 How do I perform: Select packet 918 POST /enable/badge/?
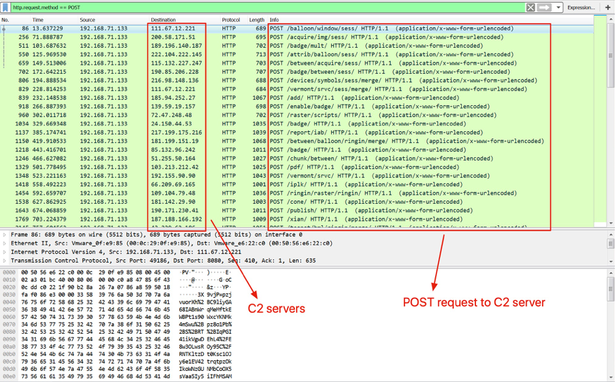click(x=297, y=106)
